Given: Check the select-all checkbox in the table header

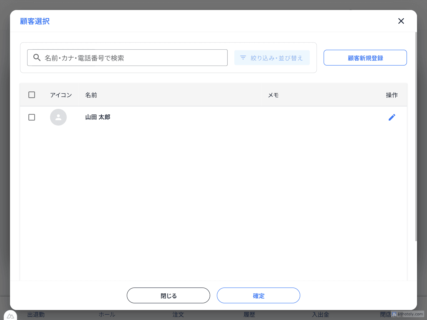Looking at the screenshot, I should coord(32,95).
